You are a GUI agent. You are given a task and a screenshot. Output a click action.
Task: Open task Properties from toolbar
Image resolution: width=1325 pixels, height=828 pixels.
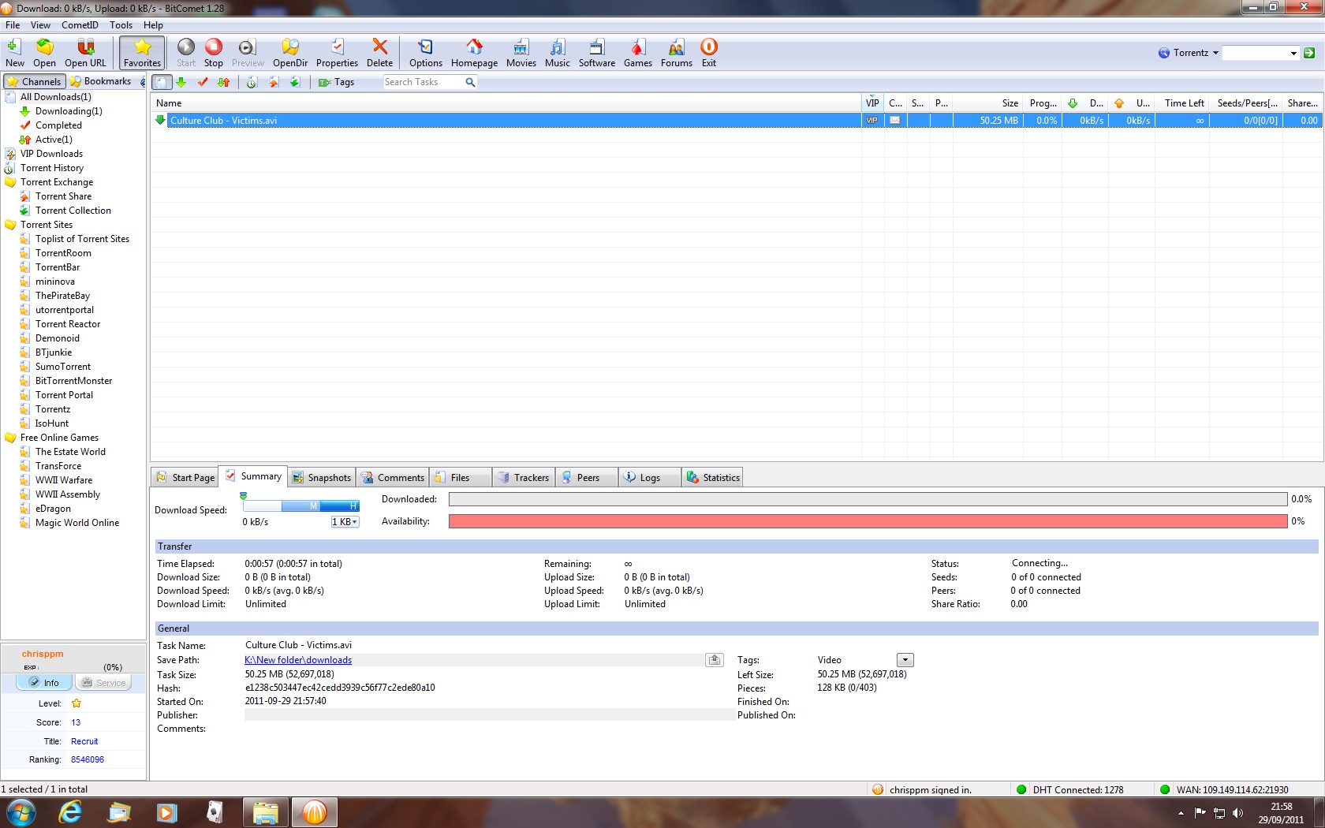(337, 53)
